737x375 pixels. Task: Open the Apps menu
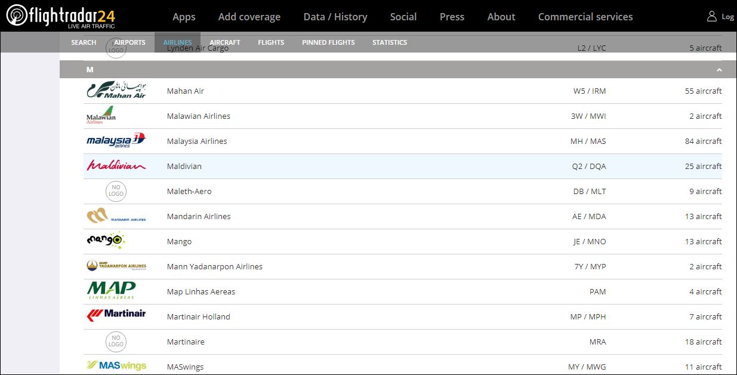coord(184,17)
